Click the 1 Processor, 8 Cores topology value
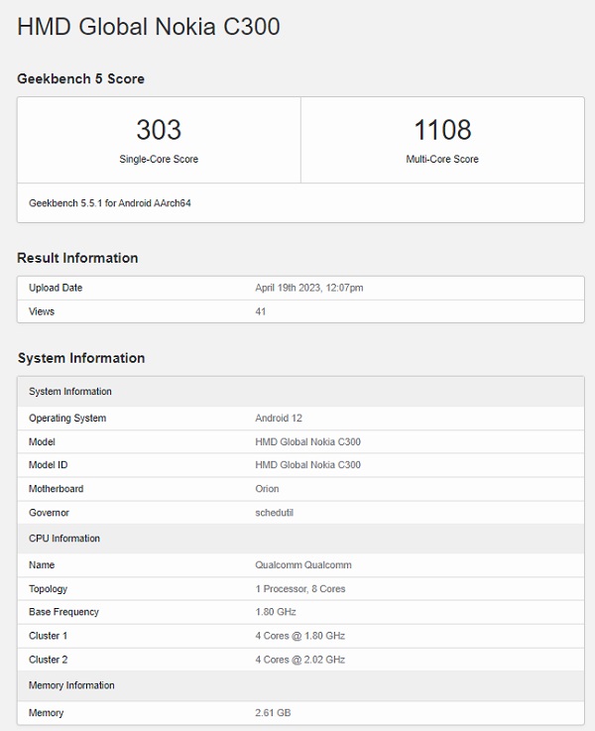This screenshot has height=731, width=595. click(x=300, y=589)
